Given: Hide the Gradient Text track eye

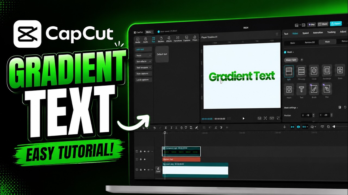Looking at the screenshot, I should coord(145,159).
